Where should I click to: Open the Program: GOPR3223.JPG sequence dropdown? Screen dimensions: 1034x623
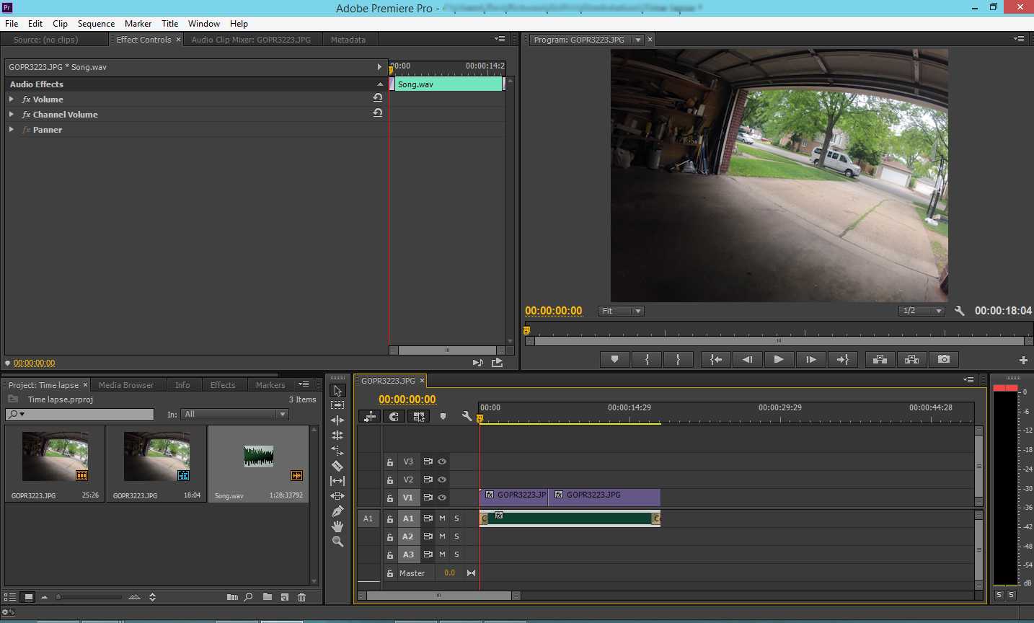point(638,40)
